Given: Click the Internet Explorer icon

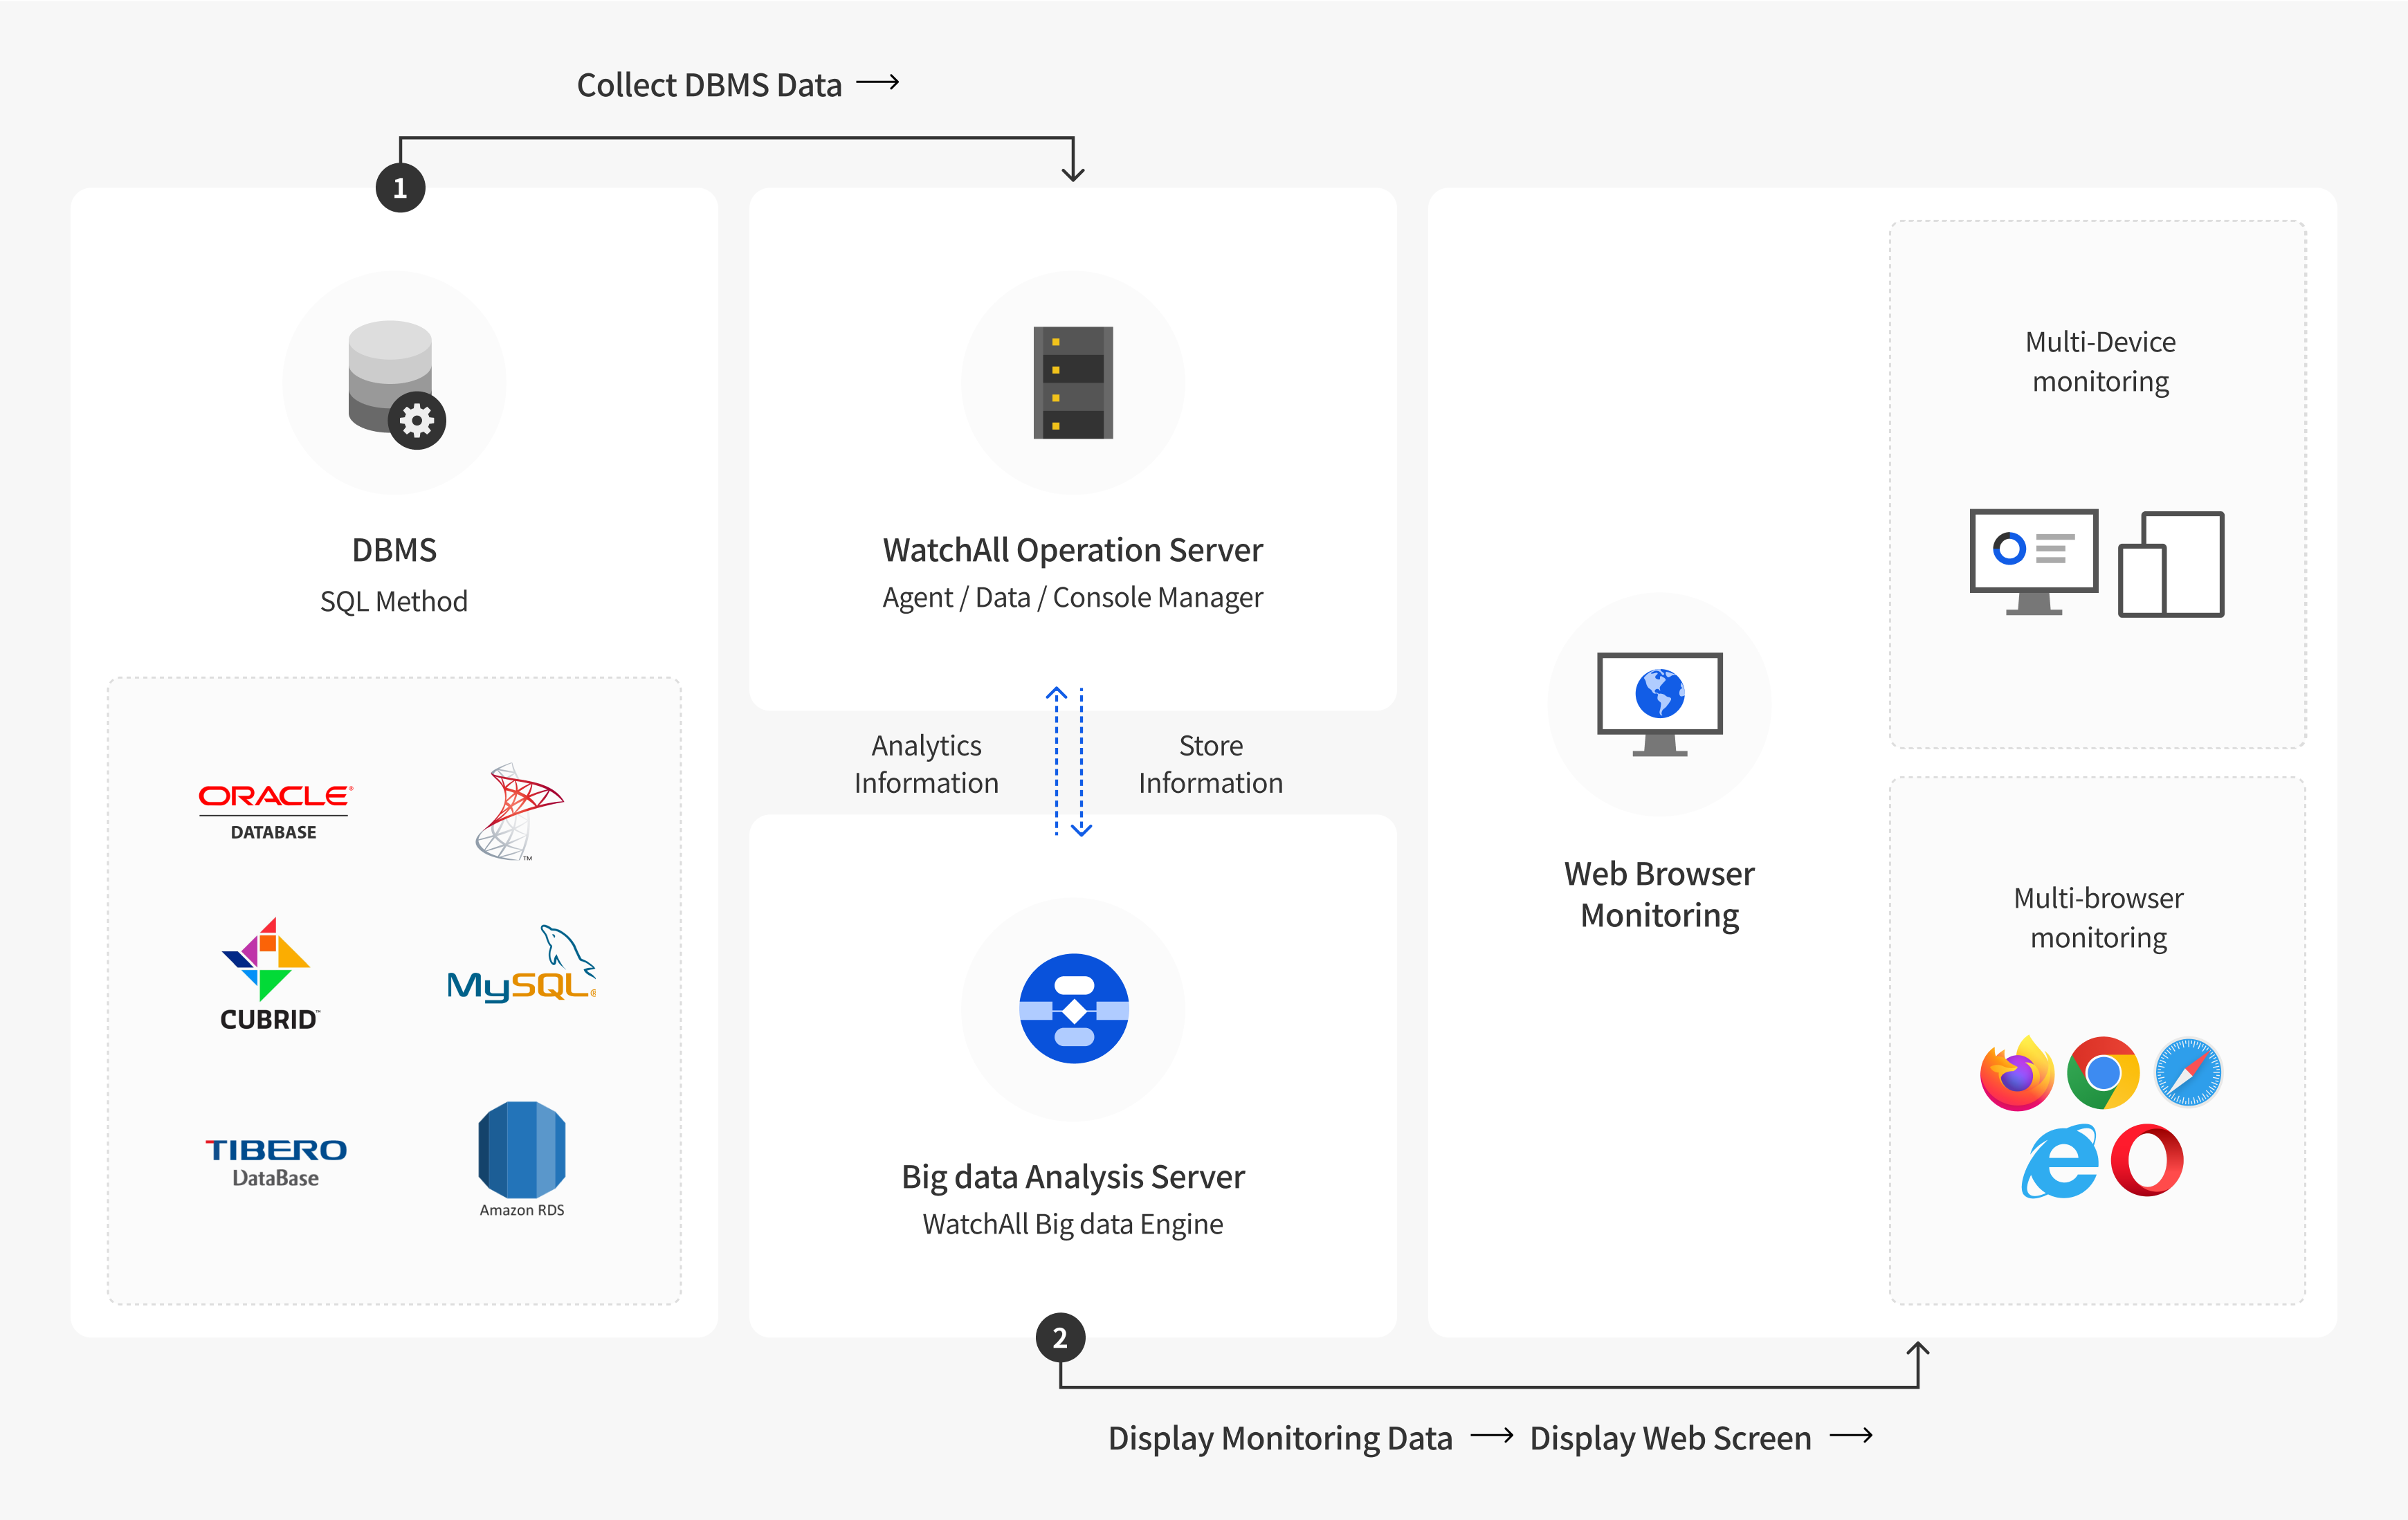Looking at the screenshot, I should click(x=2059, y=1161).
